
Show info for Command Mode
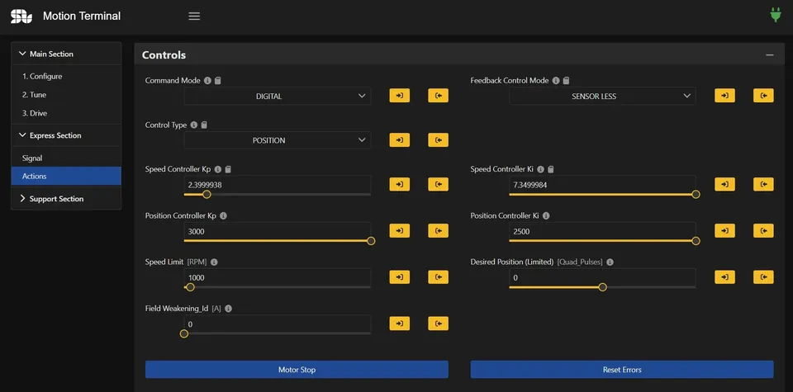click(207, 80)
